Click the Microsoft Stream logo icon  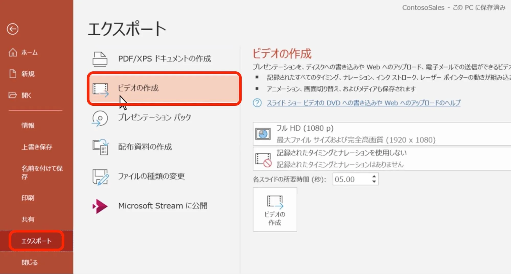[100, 206]
